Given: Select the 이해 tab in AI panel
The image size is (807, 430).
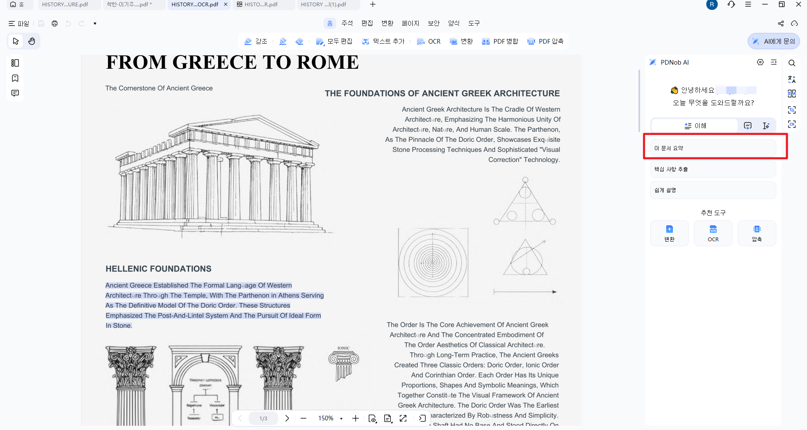Looking at the screenshot, I should click(x=695, y=125).
